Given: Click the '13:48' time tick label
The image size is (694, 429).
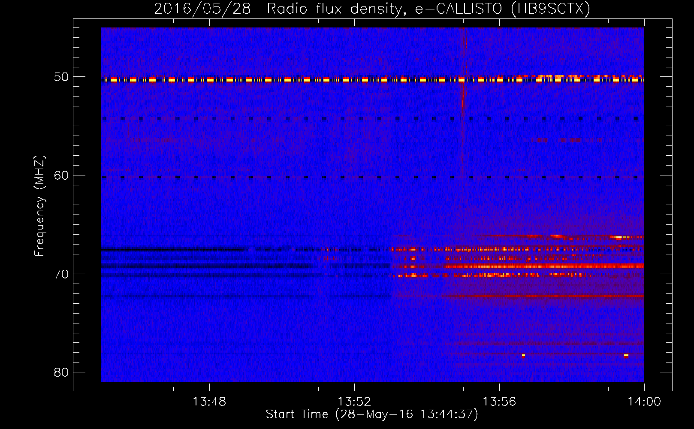Looking at the screenshot, I should coord(209,402).
